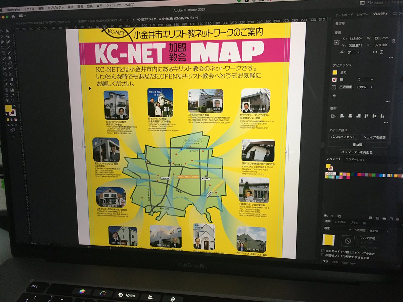
Task: Click the マスク作成 button
Action: (367, 238)
